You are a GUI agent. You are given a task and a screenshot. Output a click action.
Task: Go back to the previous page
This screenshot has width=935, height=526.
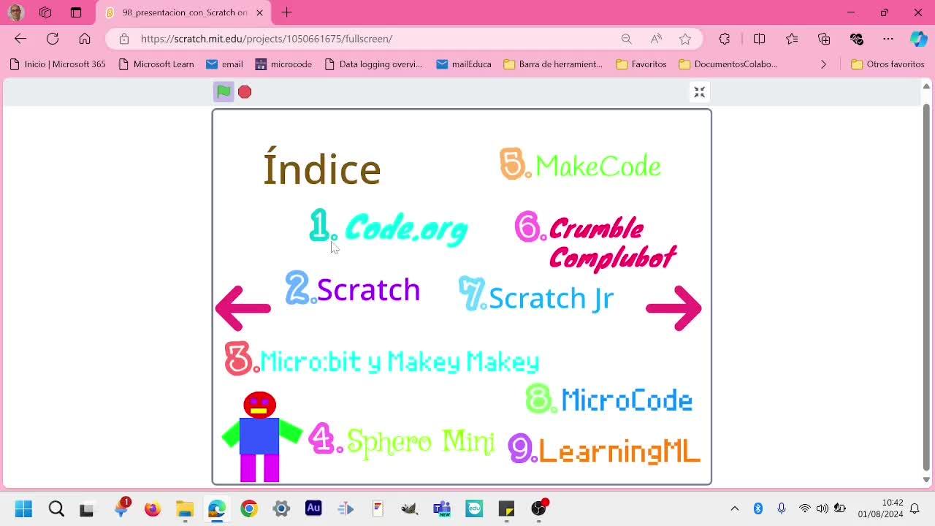pyautogui.click(x=20, y=39)
